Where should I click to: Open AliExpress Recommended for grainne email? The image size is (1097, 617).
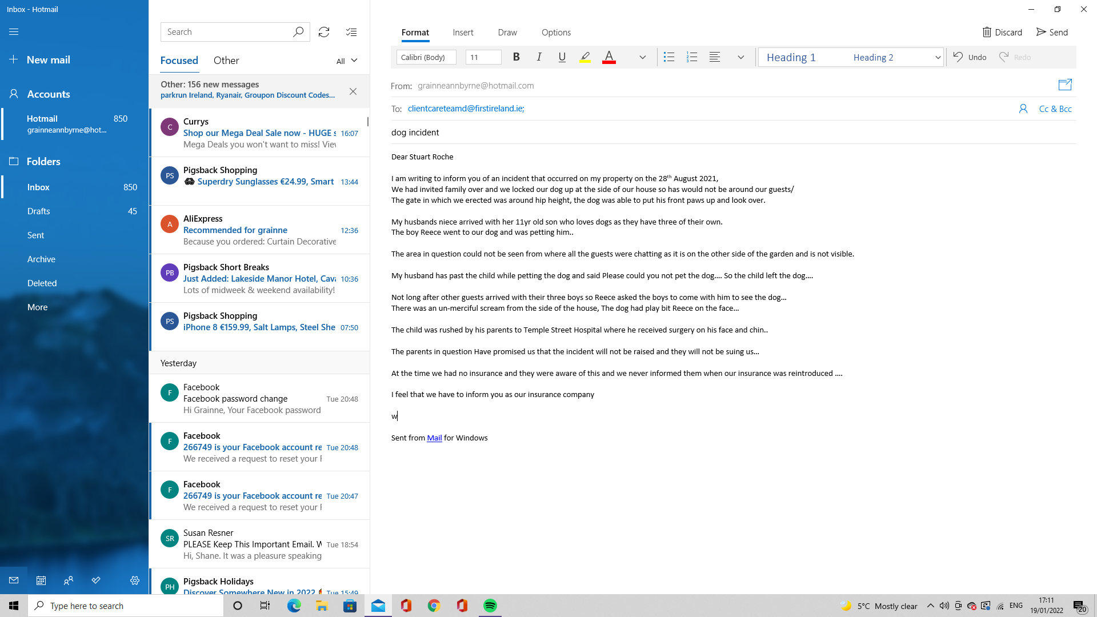[260, 230]
